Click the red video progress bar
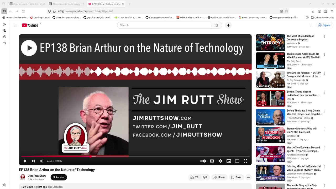Screen dimensions: 336x189 135,156
